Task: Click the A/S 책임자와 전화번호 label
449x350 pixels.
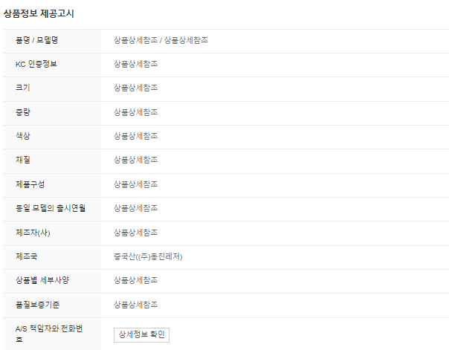Action: (48, 333)
